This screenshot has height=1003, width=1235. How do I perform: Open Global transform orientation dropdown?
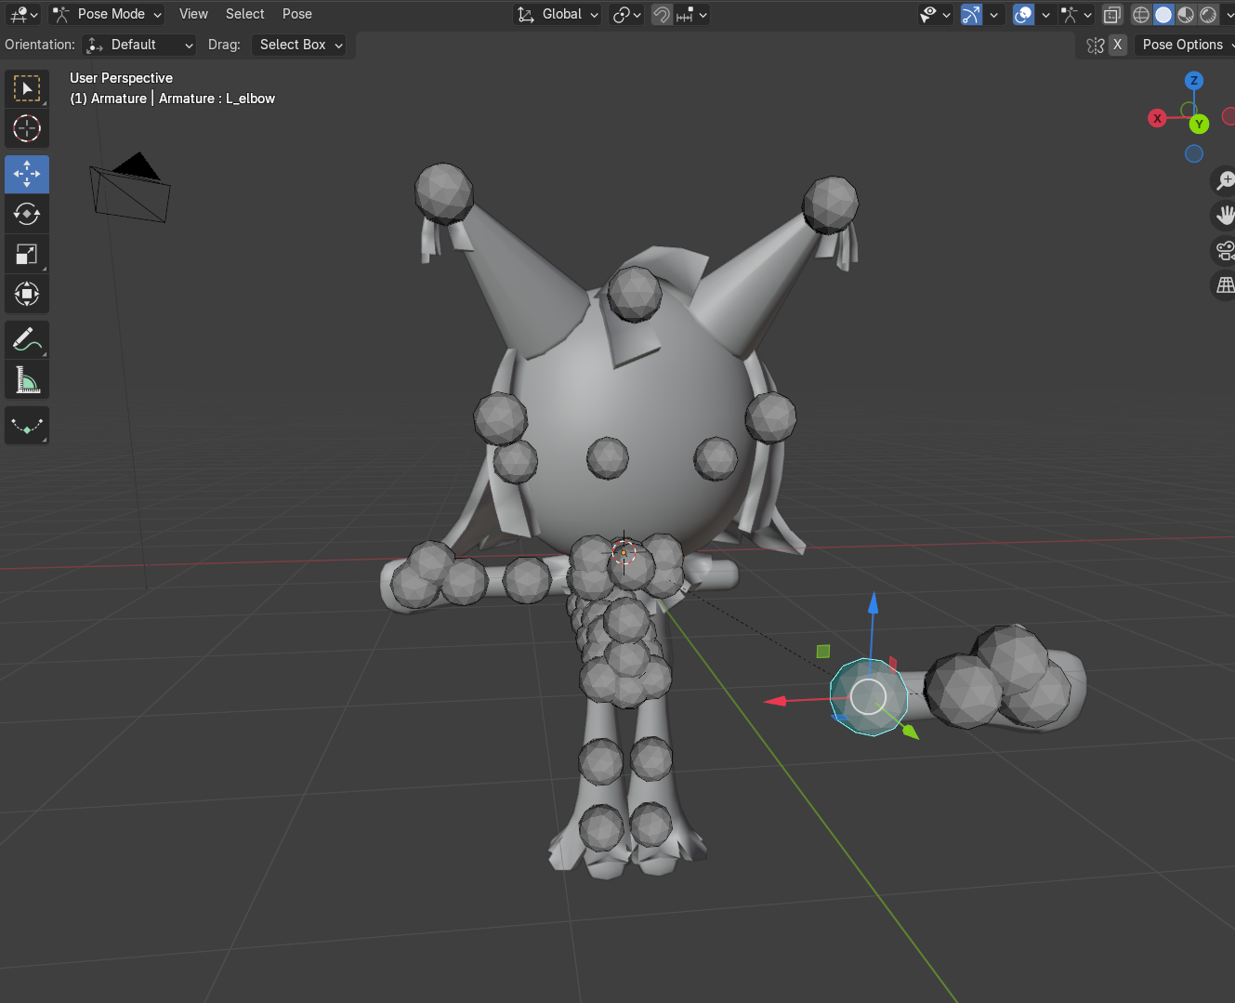[x=558, y=14]
